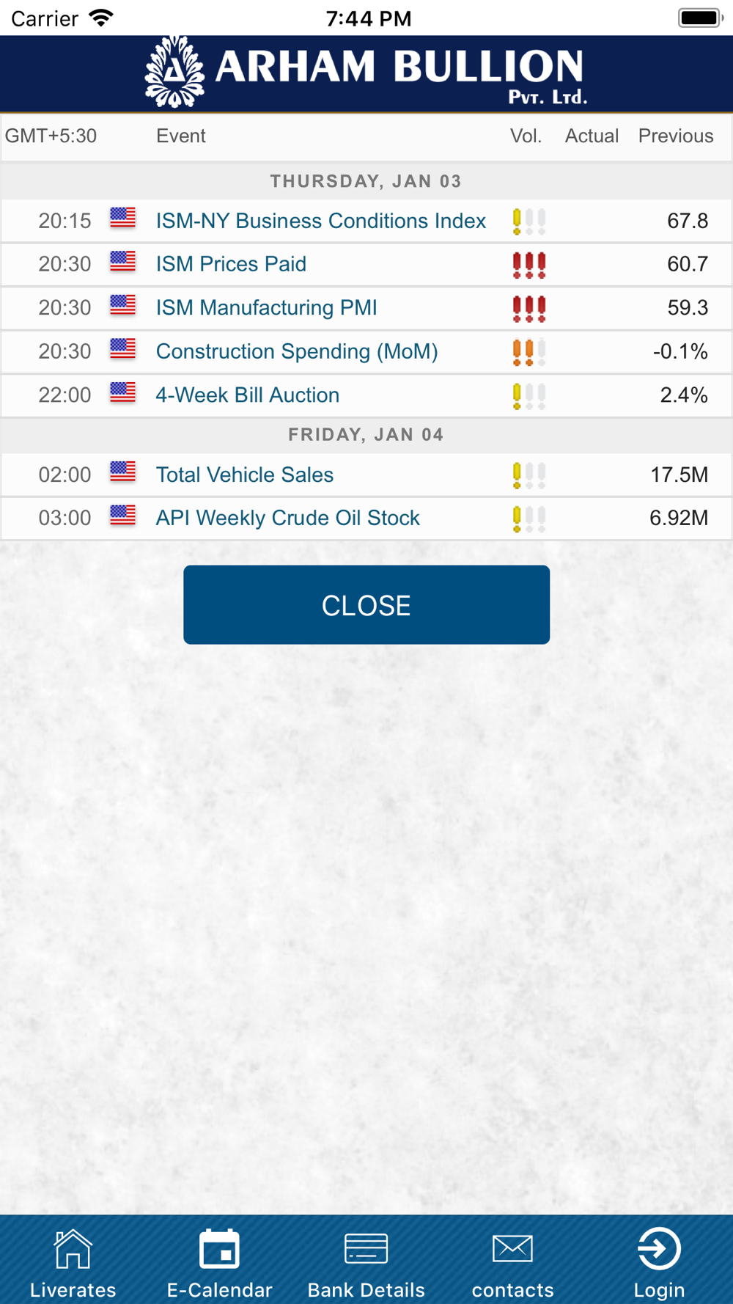The width and height of the screenshot is (733, 1304).
Task: Tap the GMT+5:30 timezone header
Action: tap(51, 136)
